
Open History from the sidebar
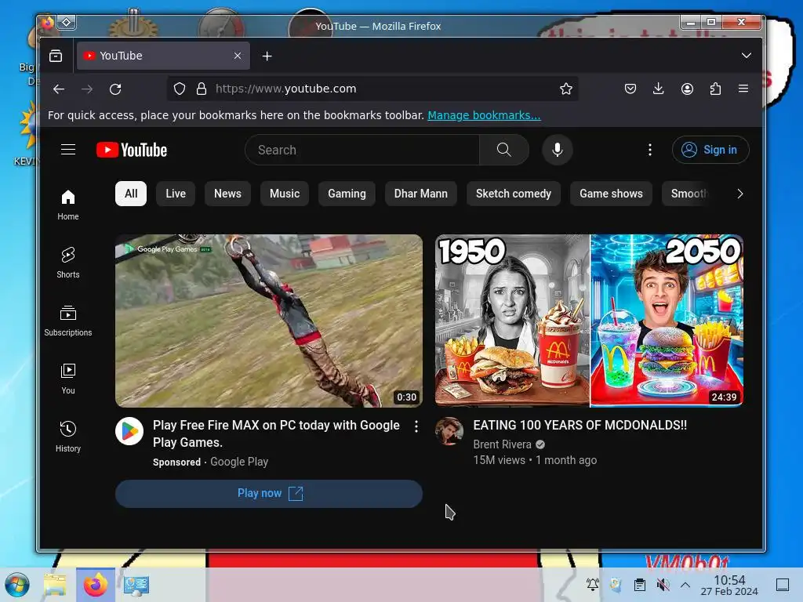coord(68,436)
